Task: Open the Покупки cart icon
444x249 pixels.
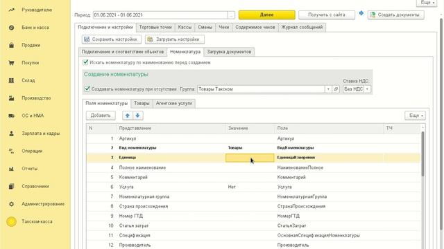Action: click(11, 63)
